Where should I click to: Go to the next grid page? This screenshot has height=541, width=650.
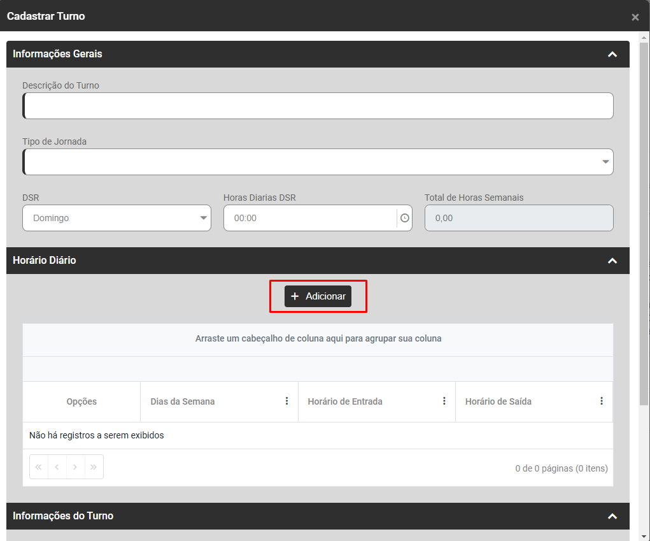point(75,467)
